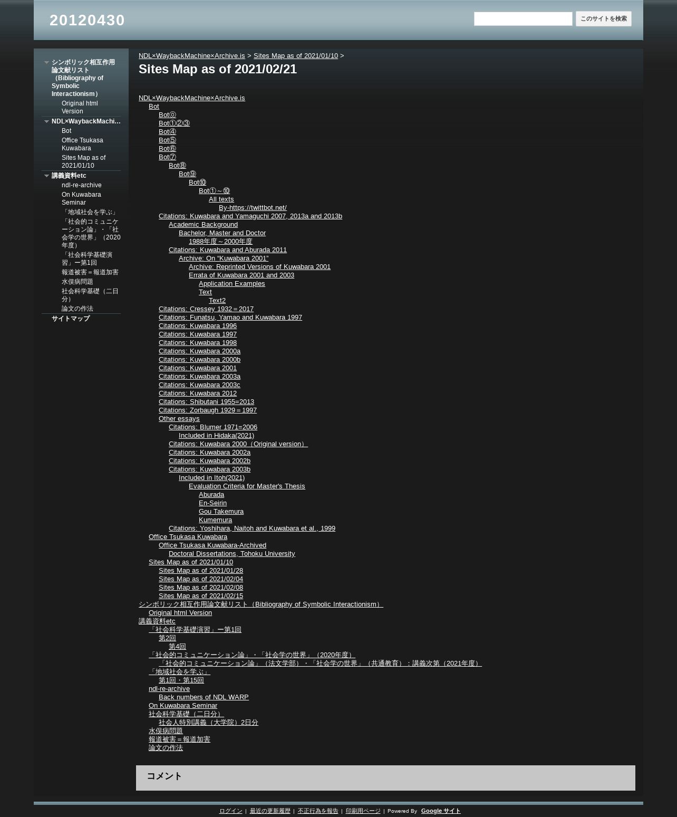
Task: Open Citations: Kuwabara 2012 link
Action: coord(198,393)
